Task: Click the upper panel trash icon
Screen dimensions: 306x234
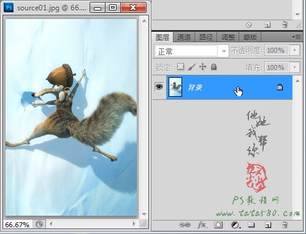Action: click(285, 25)
